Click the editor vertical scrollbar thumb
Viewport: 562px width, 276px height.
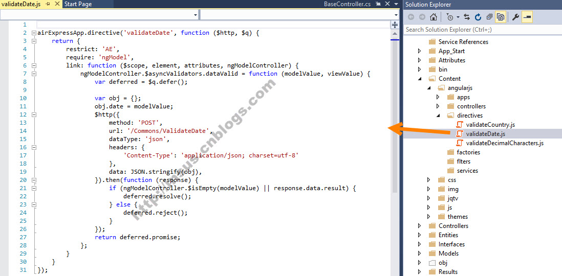click(x=395, y=117)
